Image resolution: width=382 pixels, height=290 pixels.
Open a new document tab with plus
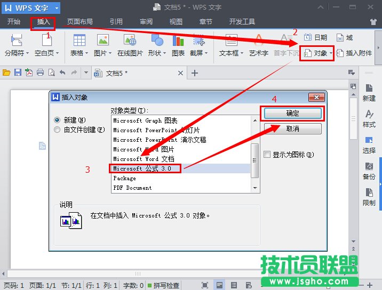click(194, 73)
